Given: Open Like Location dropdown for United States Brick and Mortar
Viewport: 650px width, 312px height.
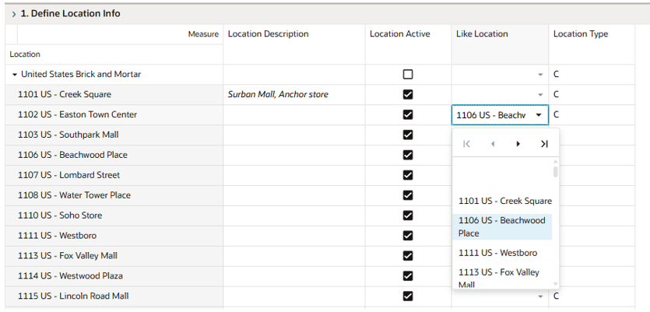Looking at the screenshot, I should point(539,75).
